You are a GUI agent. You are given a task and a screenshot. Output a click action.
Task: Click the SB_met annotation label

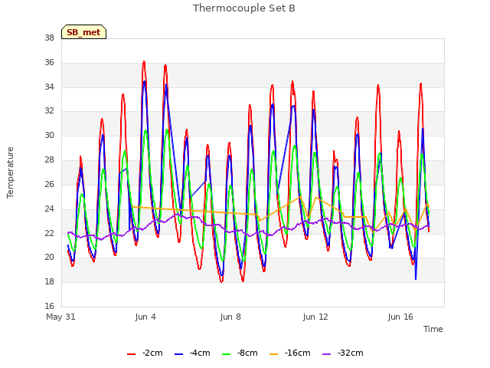[x=83, y=32]
